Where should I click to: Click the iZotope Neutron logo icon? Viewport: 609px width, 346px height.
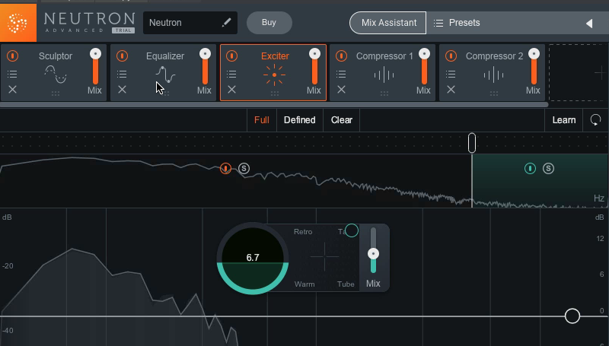[18, 23]
